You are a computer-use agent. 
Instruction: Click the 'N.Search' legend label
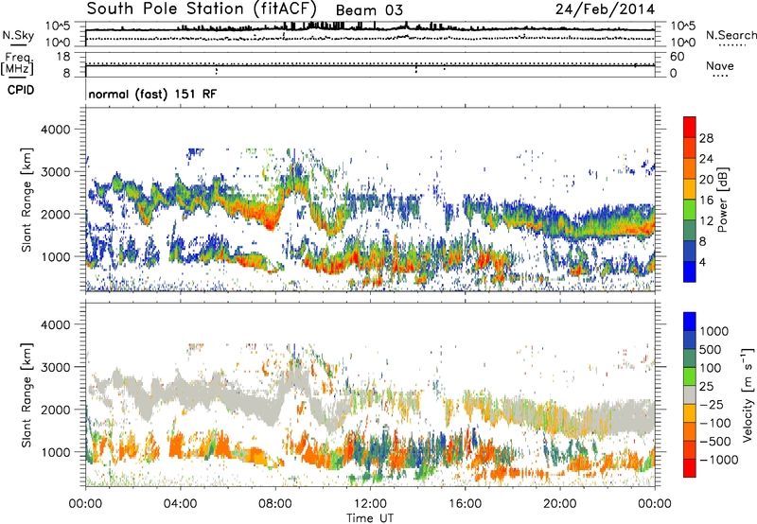(731, 35)
